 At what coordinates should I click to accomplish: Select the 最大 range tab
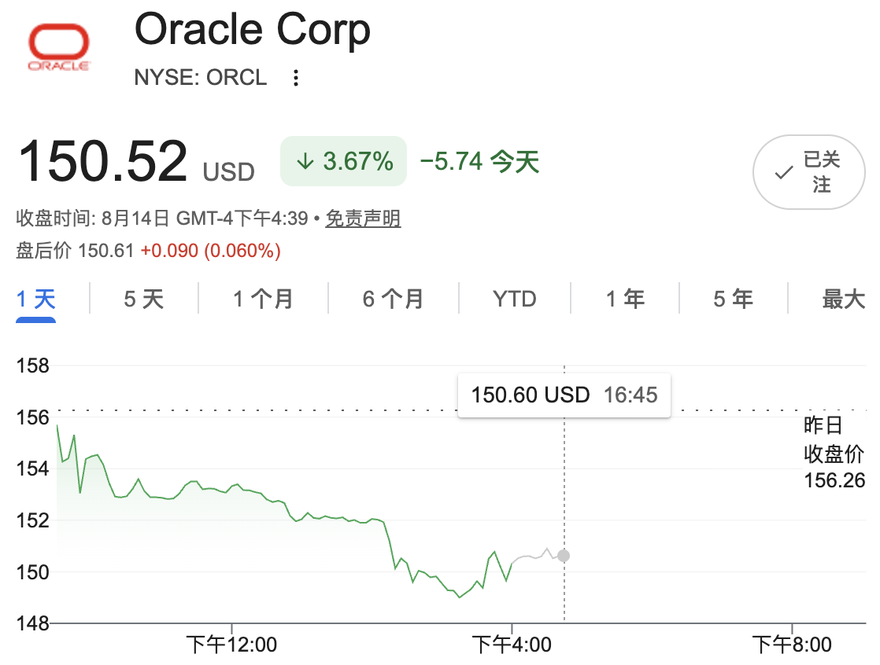coord(844,299)
